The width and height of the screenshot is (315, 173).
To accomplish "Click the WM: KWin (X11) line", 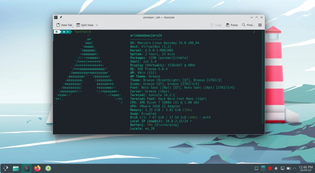I will pyautogui.click(x=143, y=73).
